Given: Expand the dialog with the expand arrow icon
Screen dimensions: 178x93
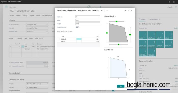Looking at the screenshot, I should point(128,11).
